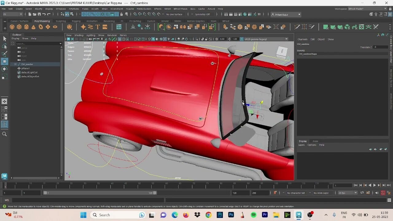Switch to the Rigging shelf tab

pos(76,21)
